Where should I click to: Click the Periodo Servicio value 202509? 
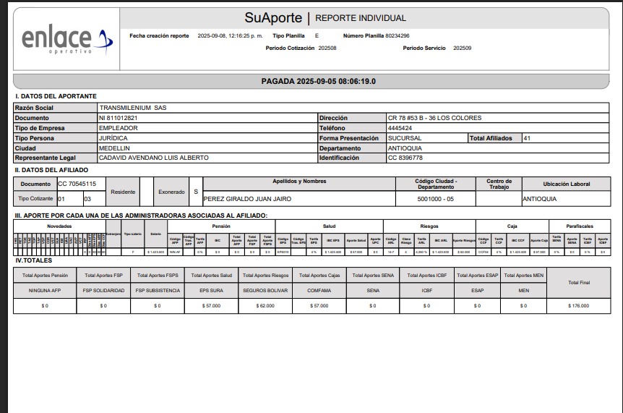tap(462, 48)
